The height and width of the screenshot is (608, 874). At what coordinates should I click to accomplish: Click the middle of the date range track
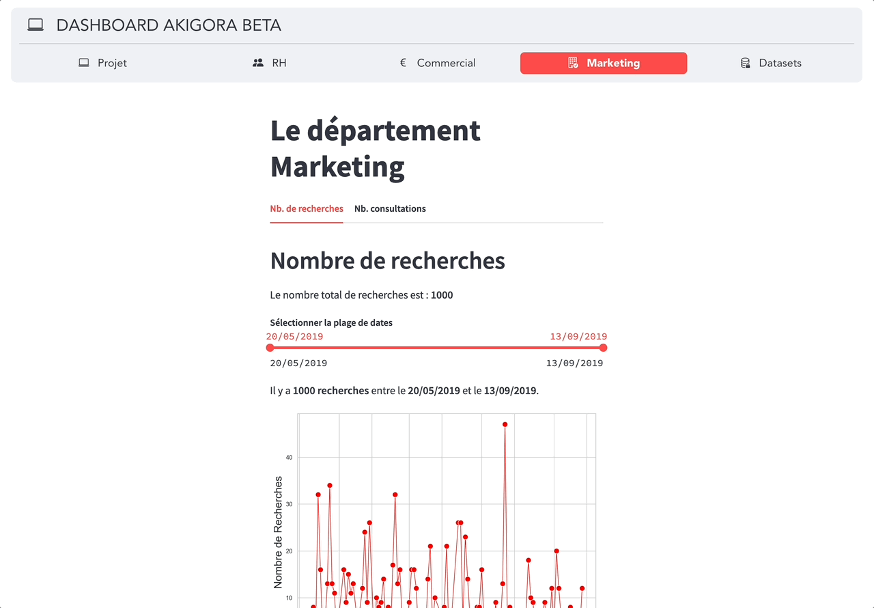[437, 348]
